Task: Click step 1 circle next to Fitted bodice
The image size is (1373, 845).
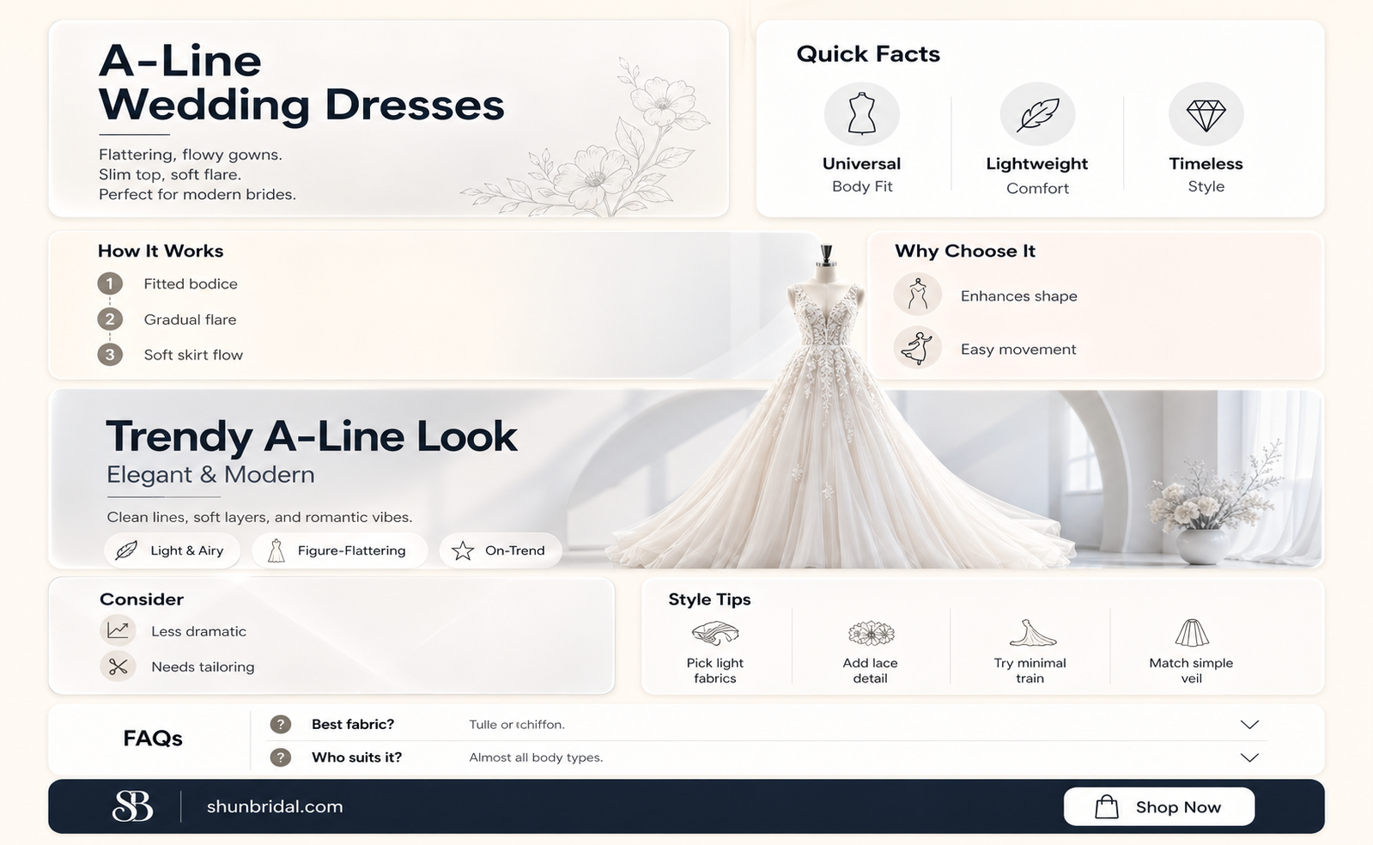Action: [110, 283]
